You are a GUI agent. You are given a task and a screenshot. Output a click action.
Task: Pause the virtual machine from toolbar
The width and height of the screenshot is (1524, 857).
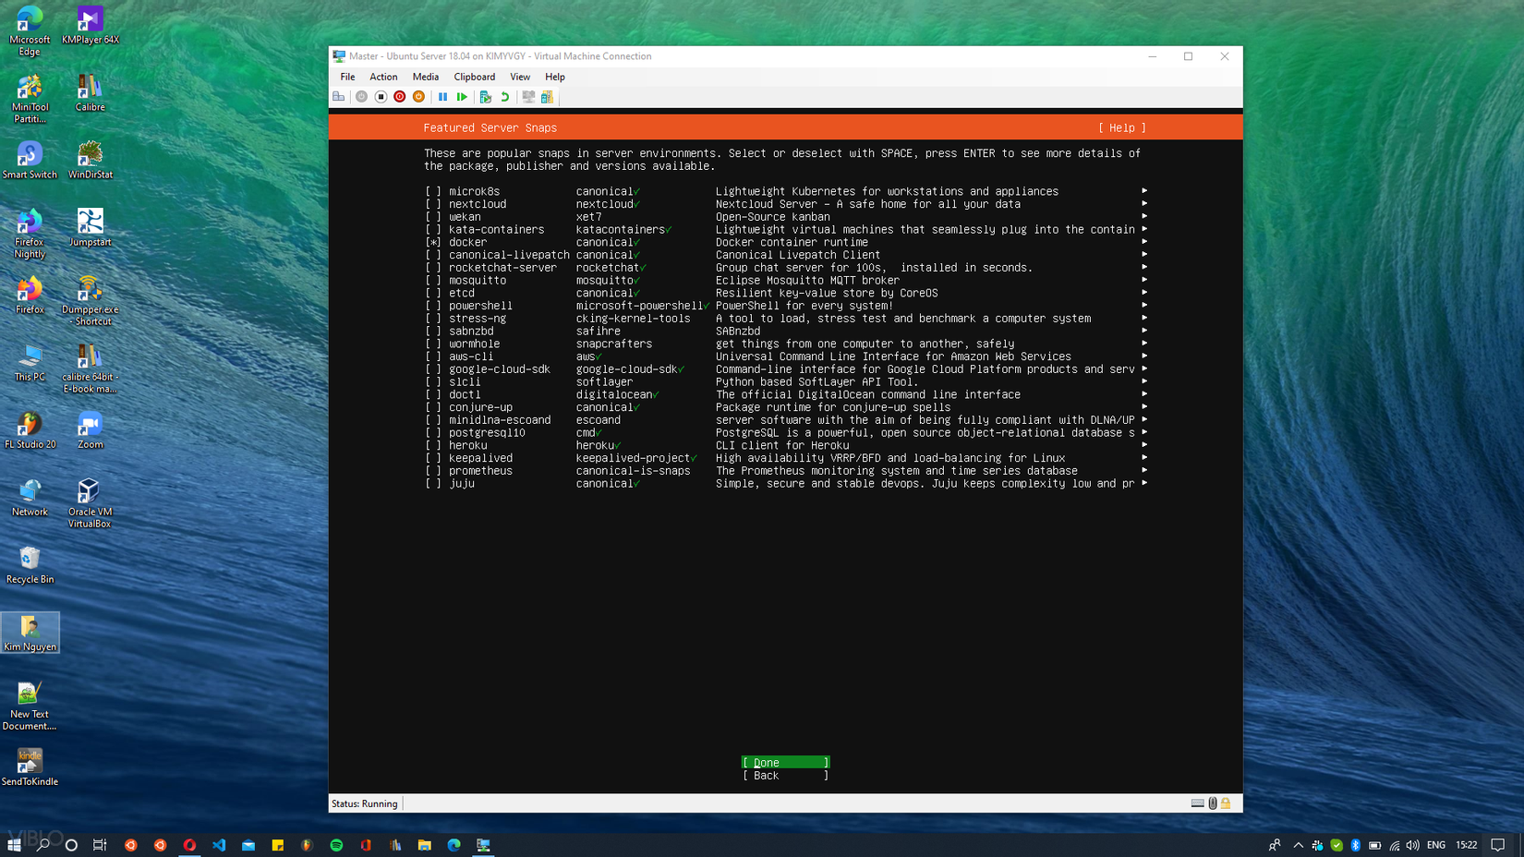click(443, 97)
